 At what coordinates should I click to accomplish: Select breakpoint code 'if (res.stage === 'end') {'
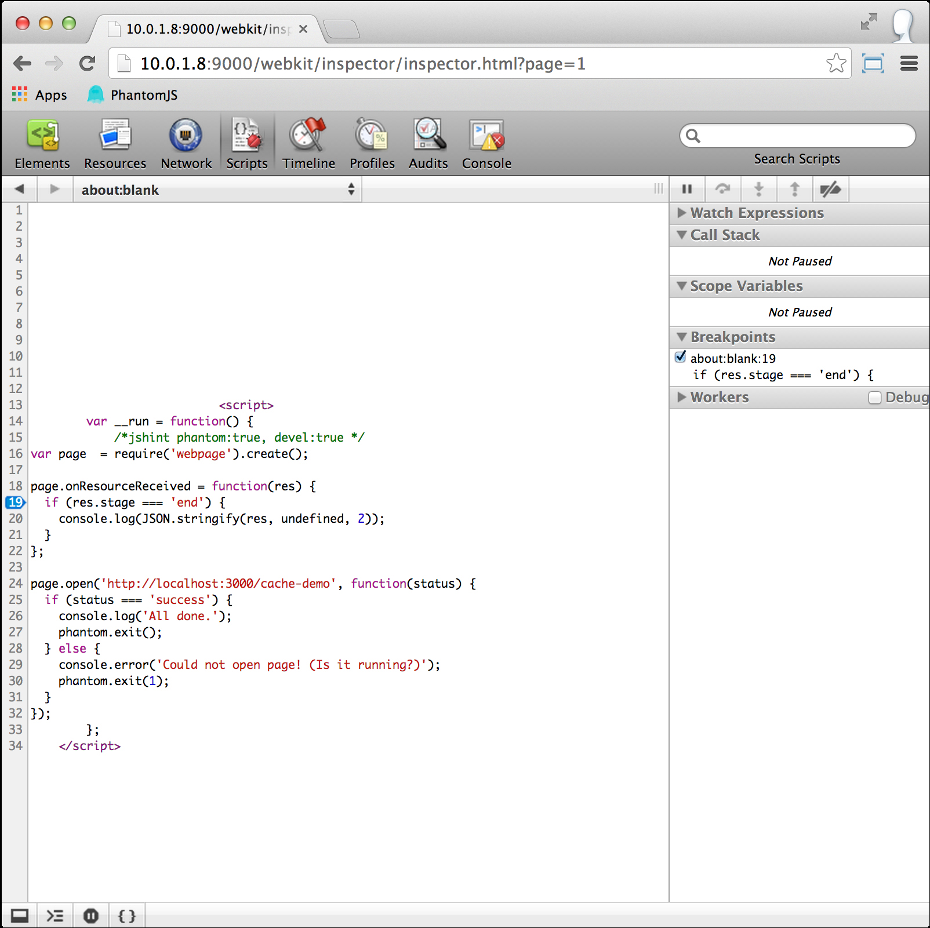(x=783, y=375)
